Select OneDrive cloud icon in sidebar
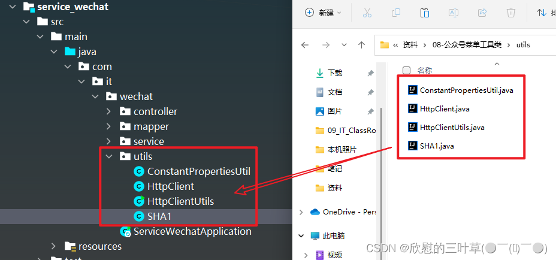 tap(315, 212)
